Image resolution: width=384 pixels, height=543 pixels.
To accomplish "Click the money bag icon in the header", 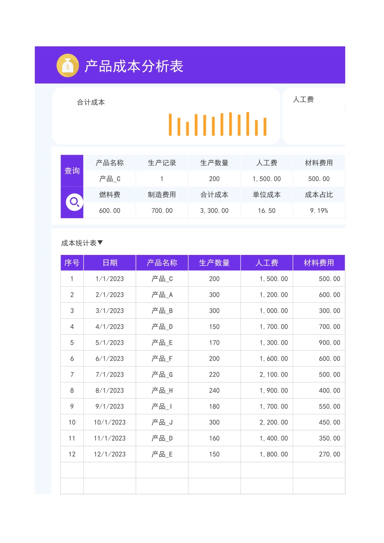I will pyautogui.click(x=68, y=65).
